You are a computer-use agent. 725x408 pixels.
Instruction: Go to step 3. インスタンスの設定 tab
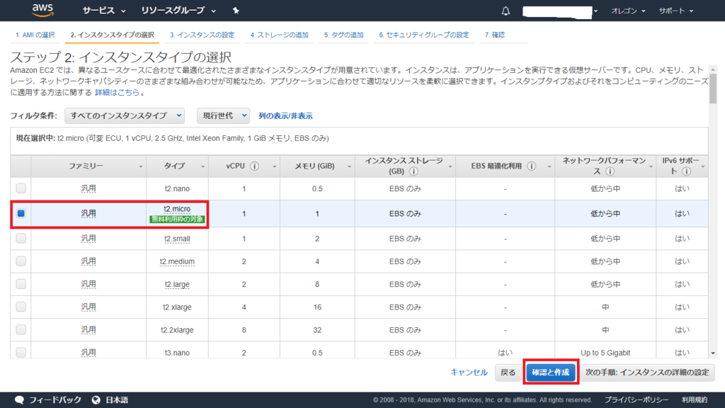[202, 35]
